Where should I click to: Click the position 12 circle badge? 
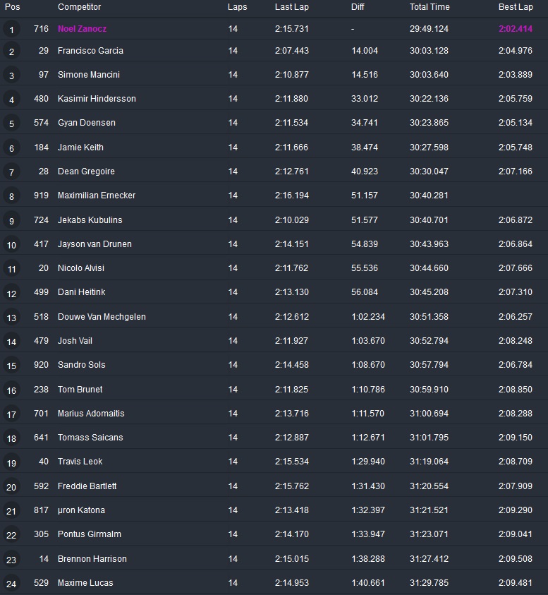coord(11,293)
